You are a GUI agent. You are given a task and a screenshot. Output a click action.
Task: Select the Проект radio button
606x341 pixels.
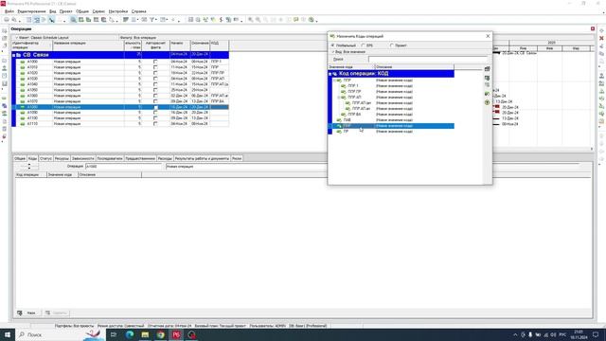coord(391,45)
